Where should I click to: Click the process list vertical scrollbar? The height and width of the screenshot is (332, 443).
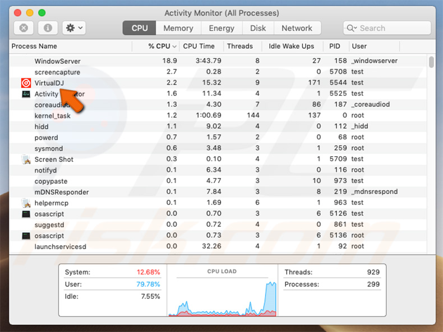[x=431, y=62]
